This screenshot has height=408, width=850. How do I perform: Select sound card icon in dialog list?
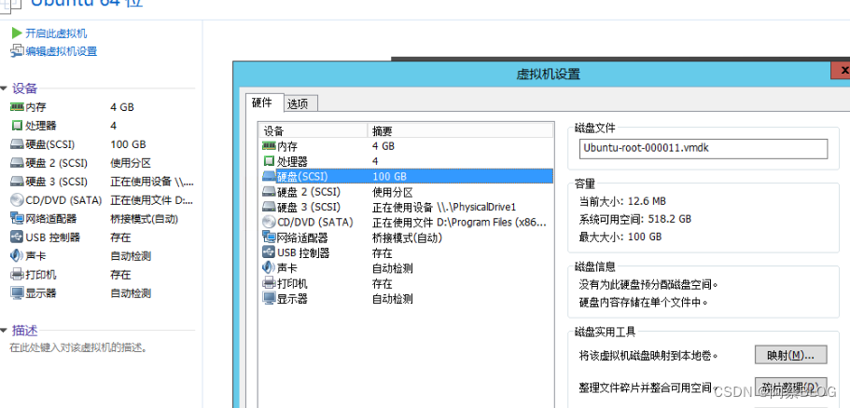point(270,267)
